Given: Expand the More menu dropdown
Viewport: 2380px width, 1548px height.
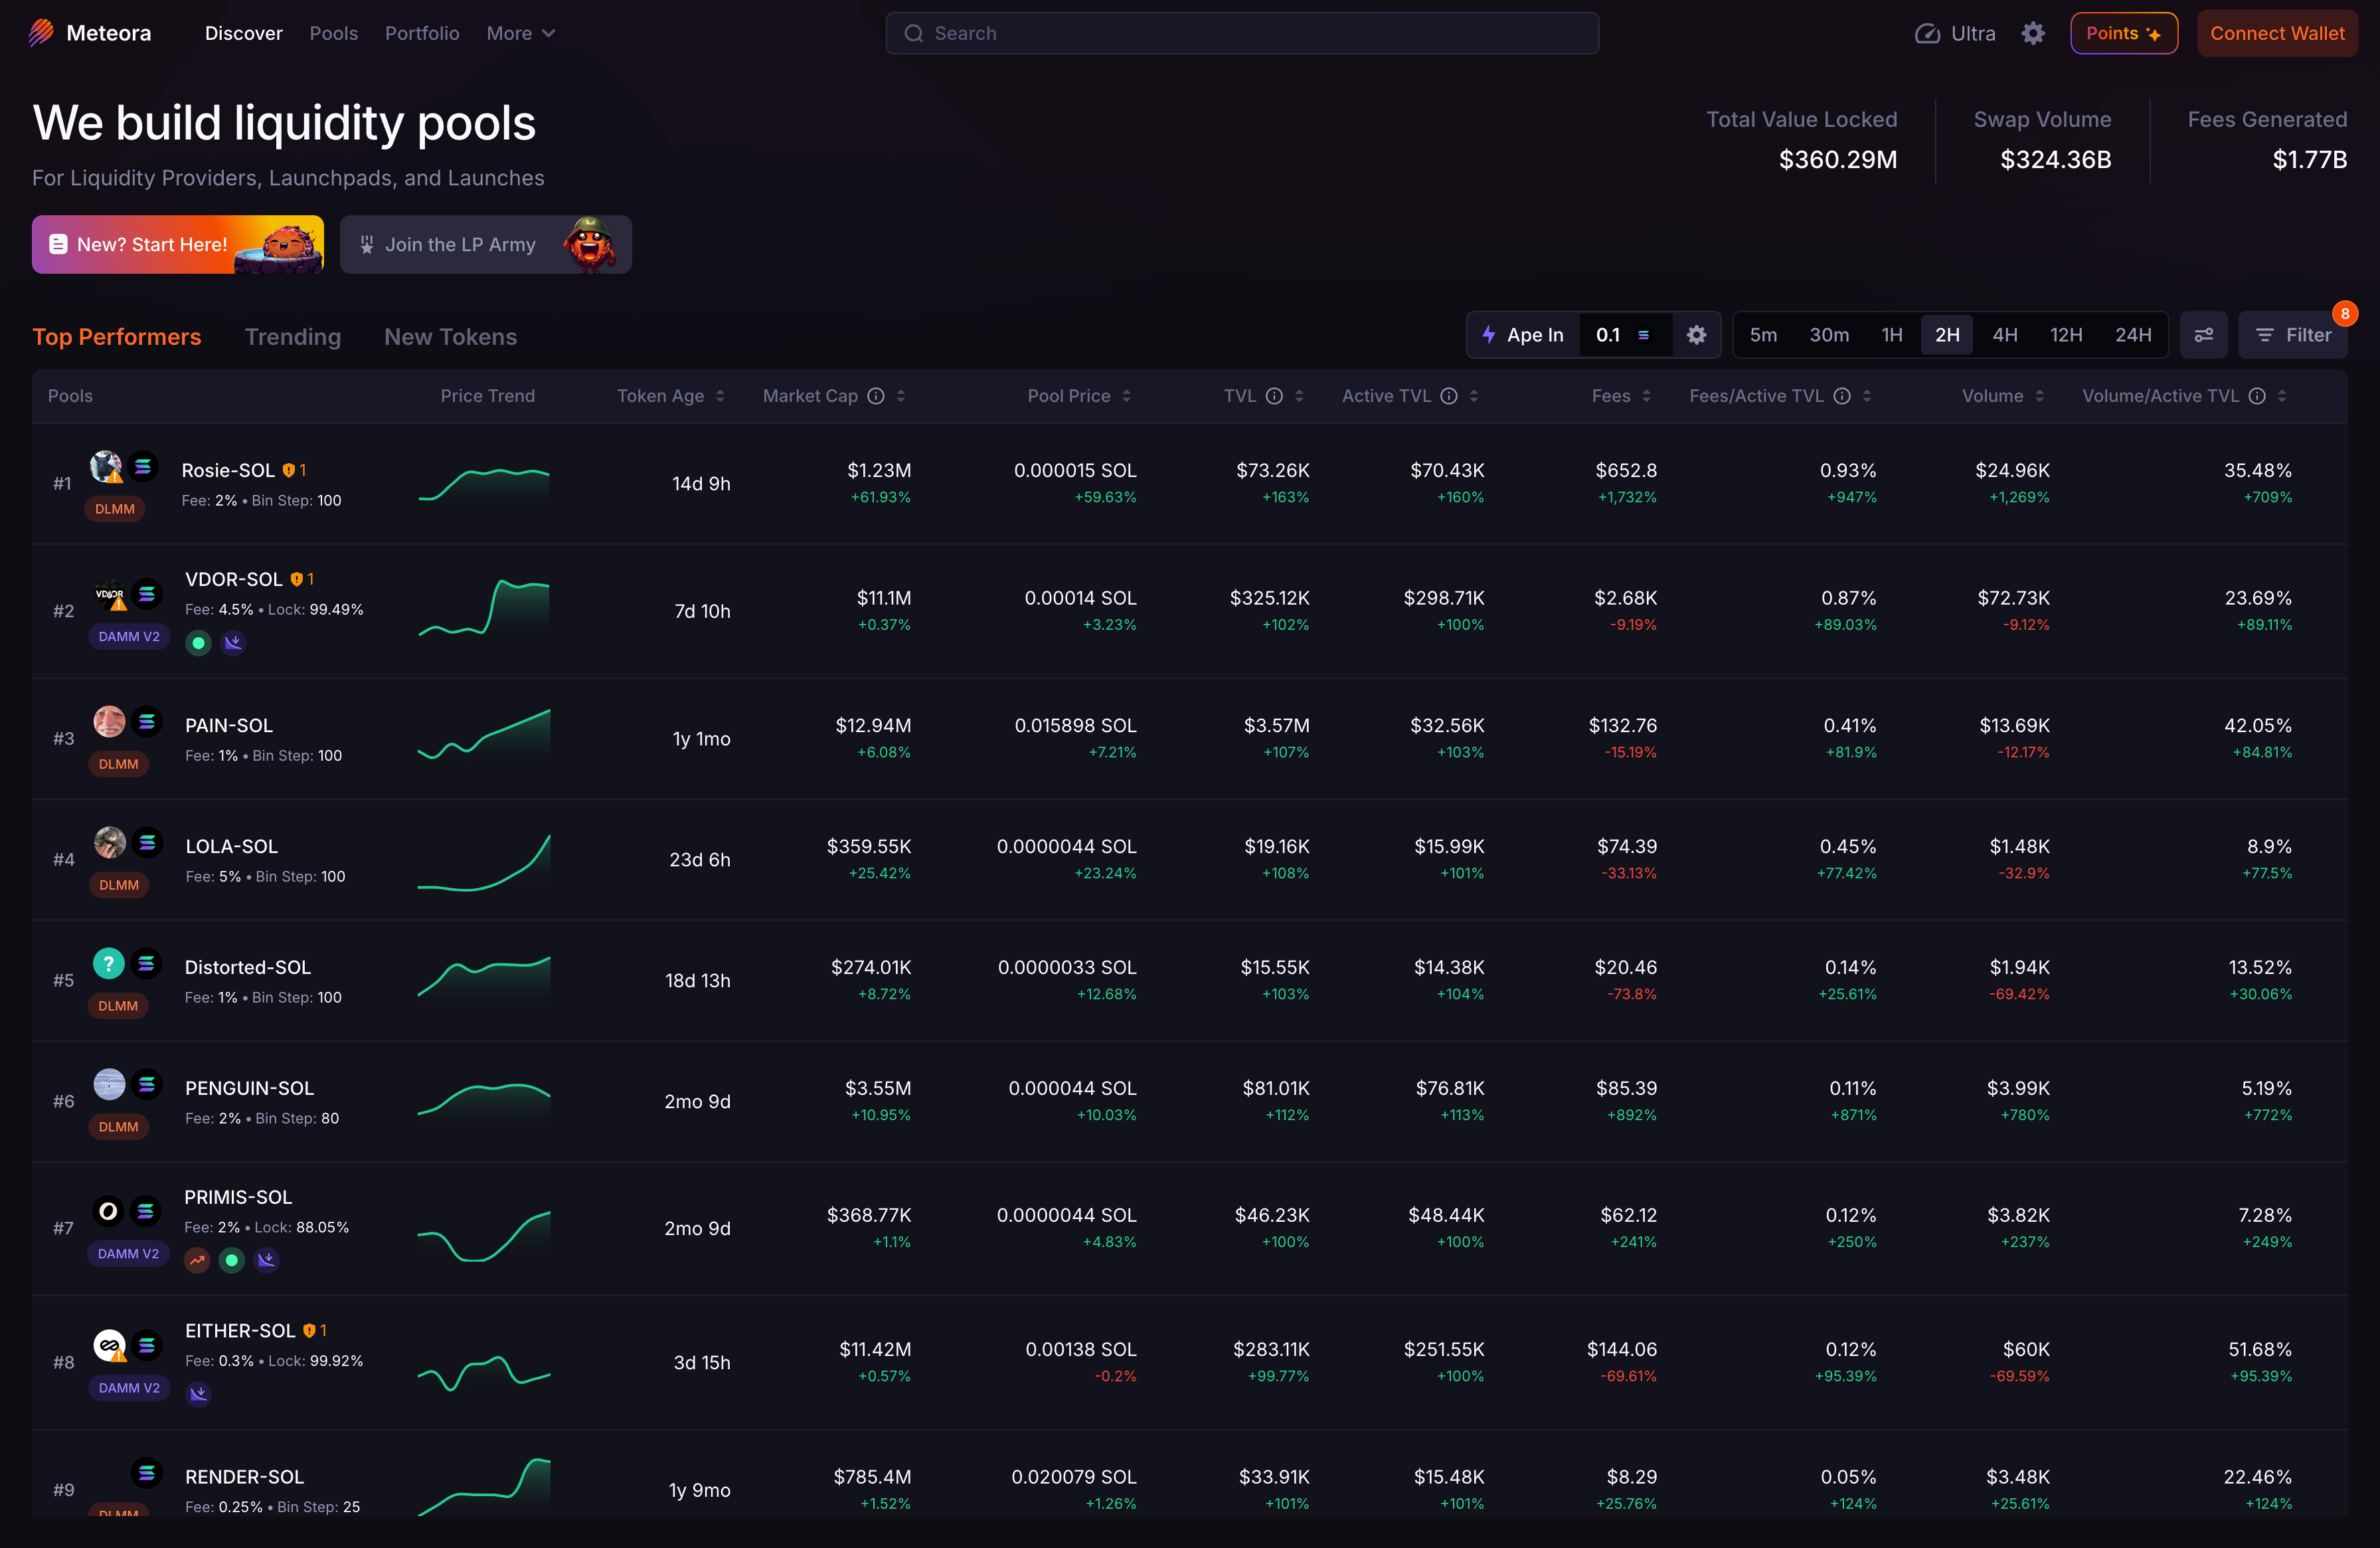Looking at the screenshot, I should [520, 33].
